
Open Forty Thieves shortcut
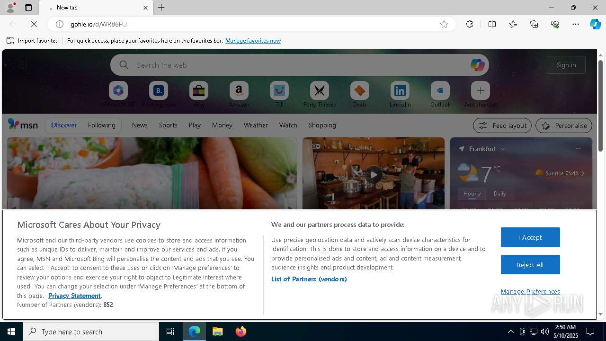[320, 94]
